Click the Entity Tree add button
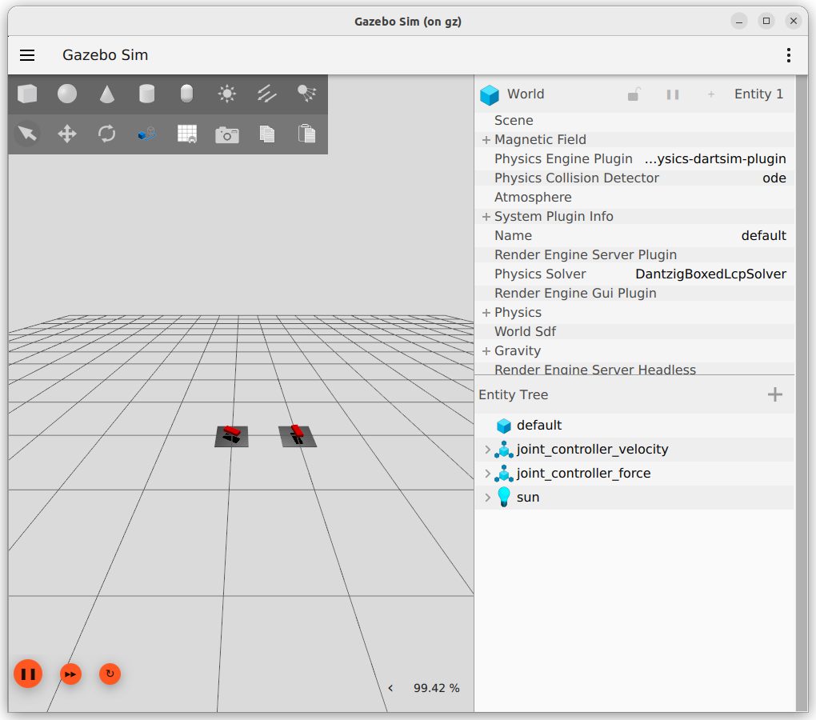 (775, 394)
